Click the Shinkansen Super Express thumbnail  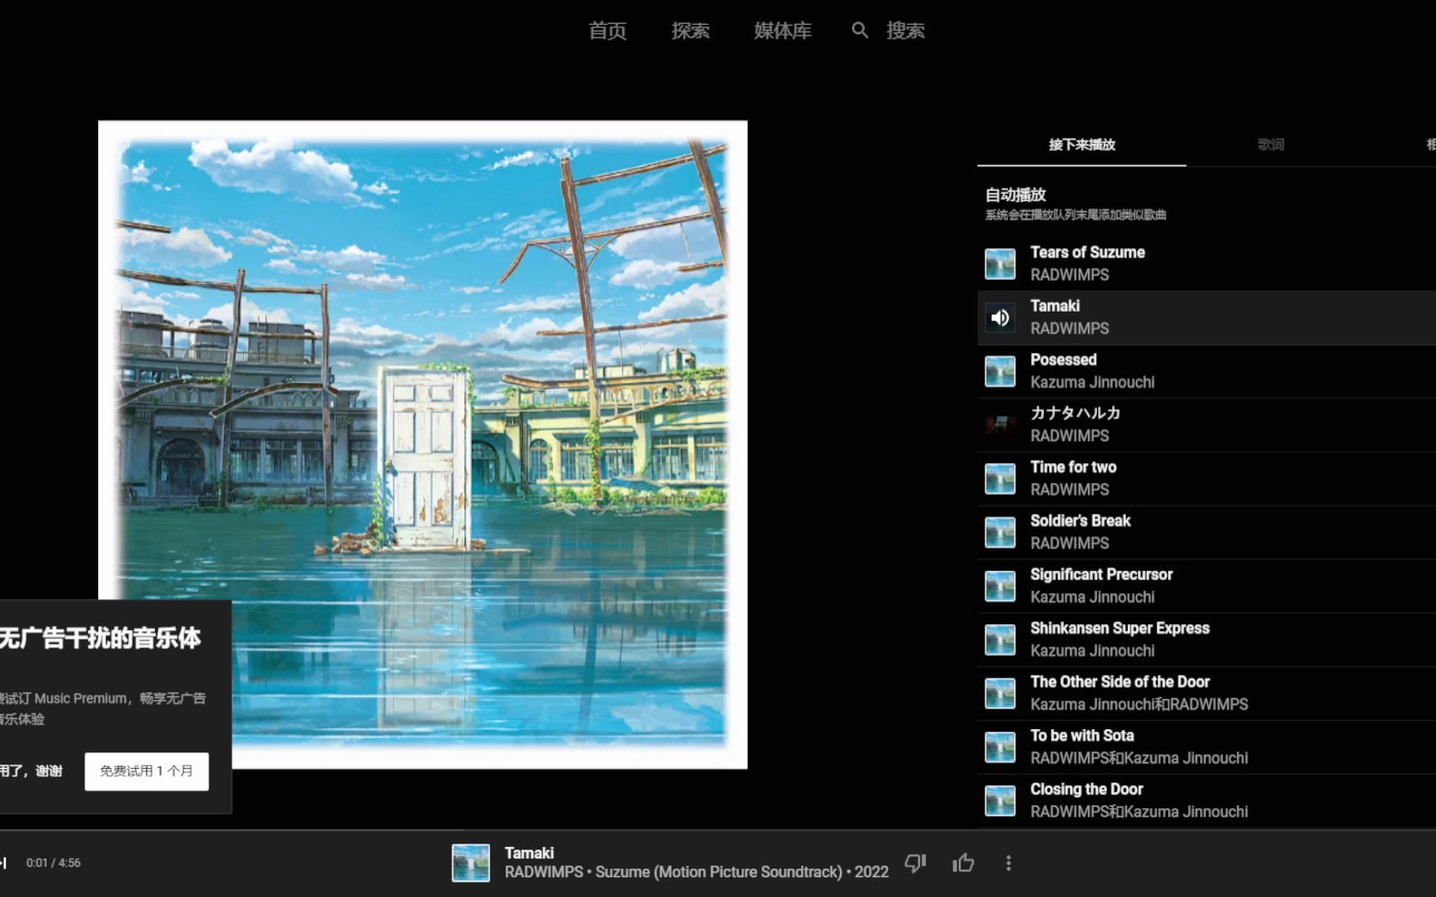tap(1000, 640)
